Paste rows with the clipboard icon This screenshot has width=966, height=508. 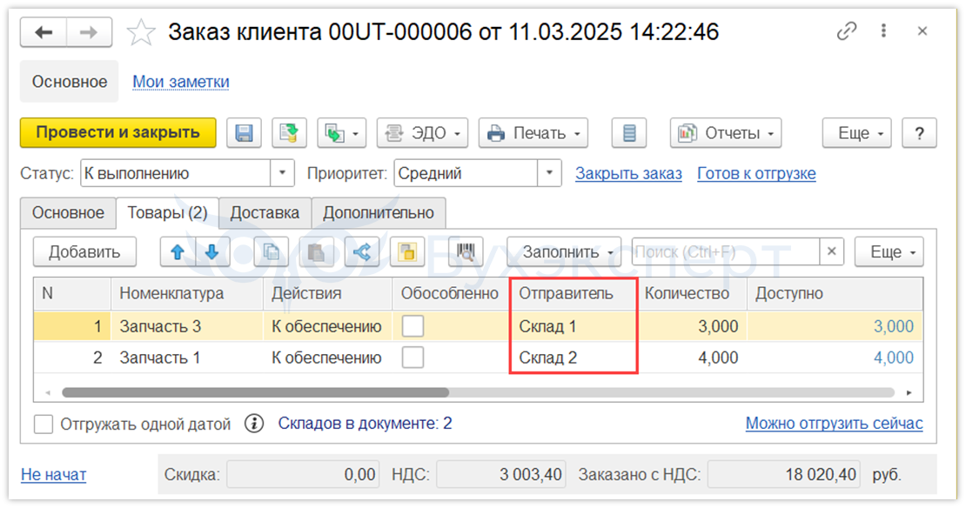point(317,252)
